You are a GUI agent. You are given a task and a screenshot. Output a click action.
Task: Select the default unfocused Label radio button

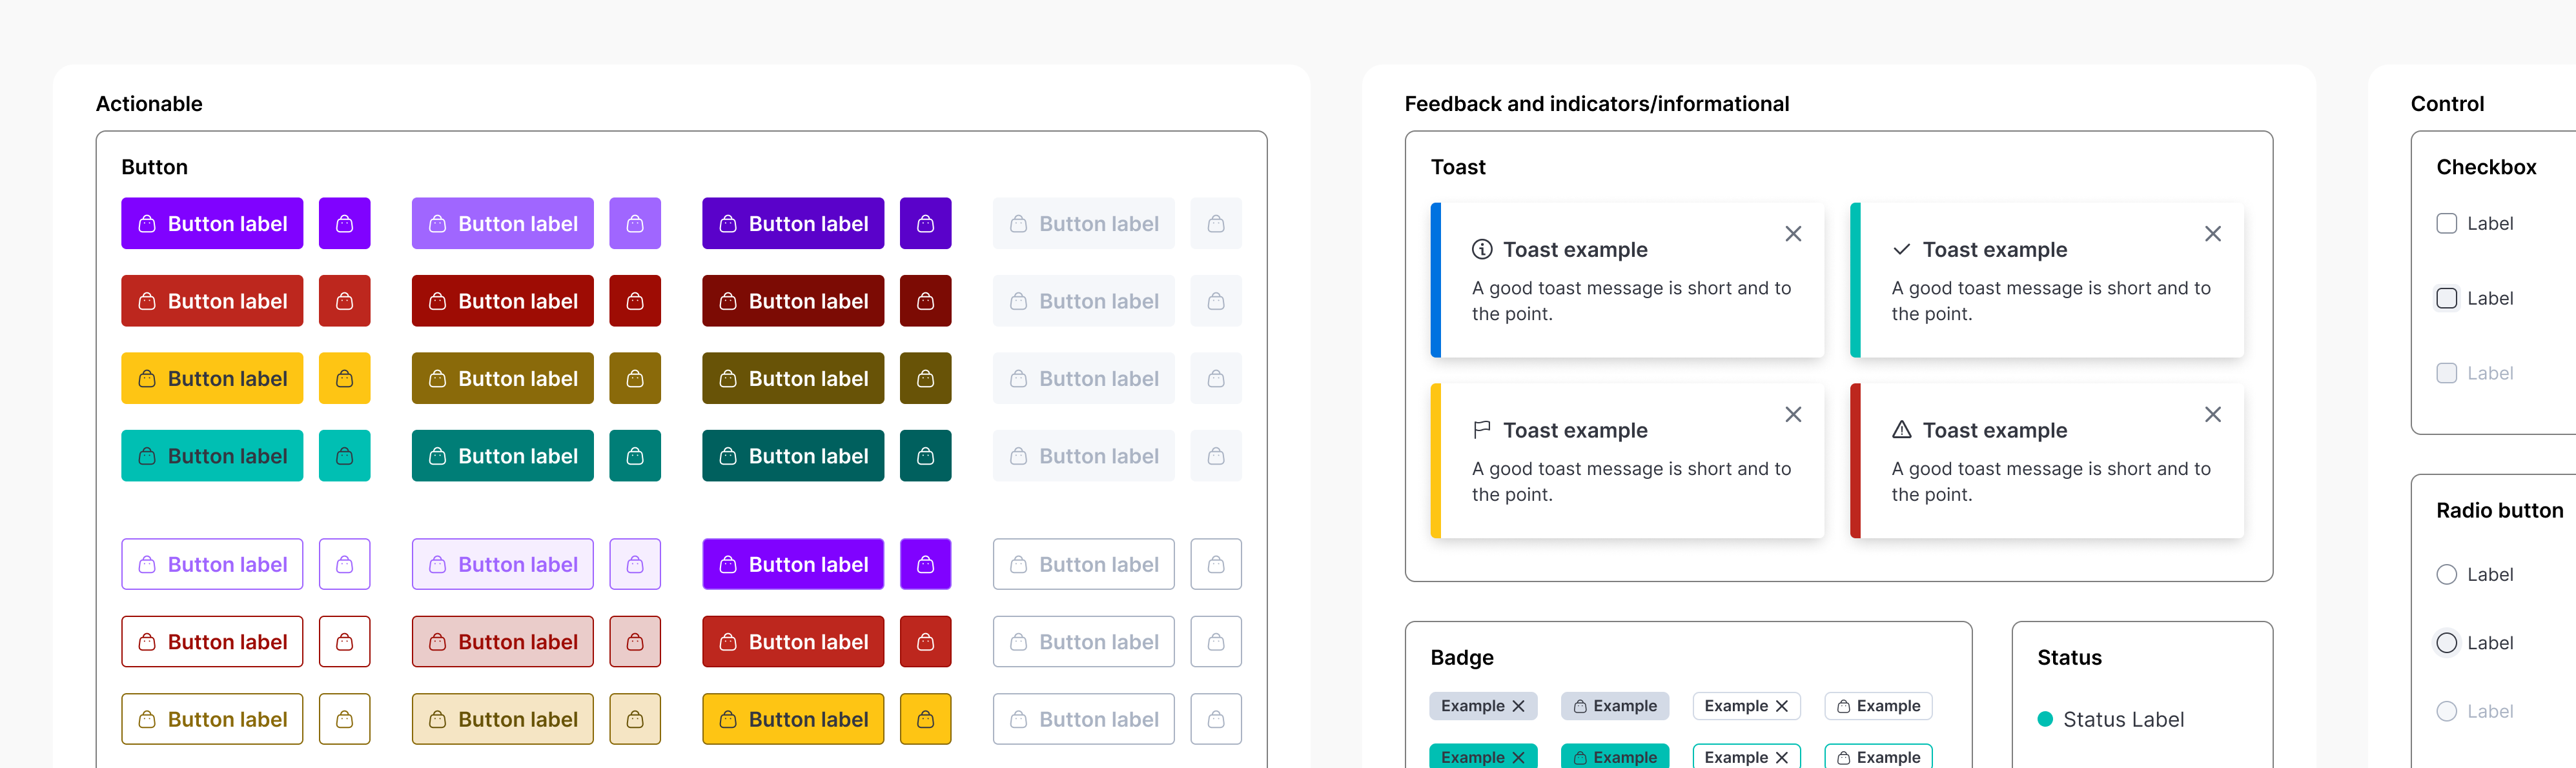2447,574
